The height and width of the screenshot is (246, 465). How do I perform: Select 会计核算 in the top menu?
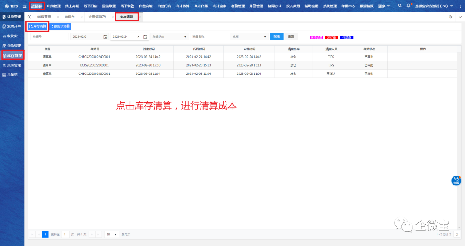[x=182, y=6]
